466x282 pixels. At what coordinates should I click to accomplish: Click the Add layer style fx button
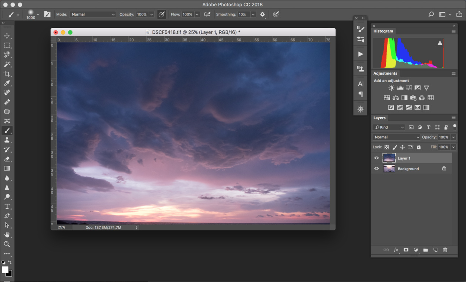(x=396, y=250)
